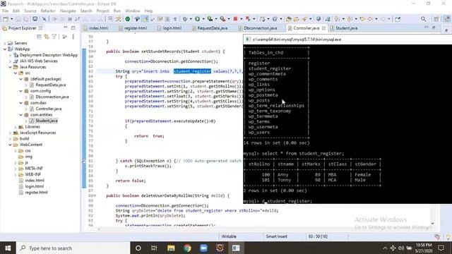
Task: Toggle Show Whitespace Characters button
Action: tap(174, 19)
